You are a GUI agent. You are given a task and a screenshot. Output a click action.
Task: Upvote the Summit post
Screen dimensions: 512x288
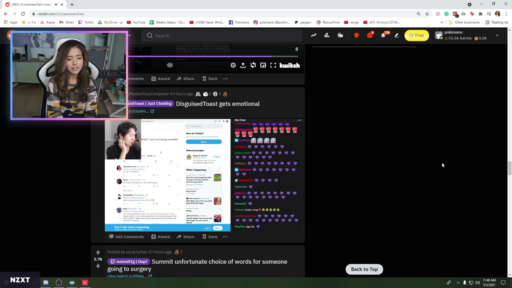point(98,252)
